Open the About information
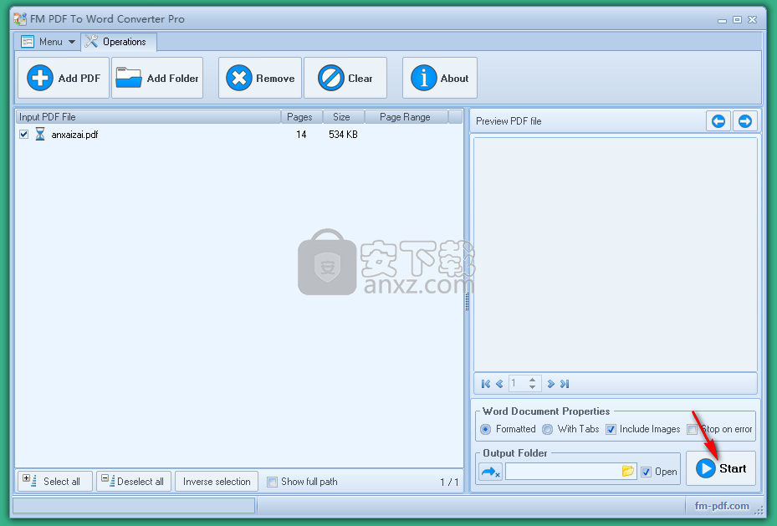Image resolution: width=777 pixels, height=526 pixels. [x=440, y=78]
